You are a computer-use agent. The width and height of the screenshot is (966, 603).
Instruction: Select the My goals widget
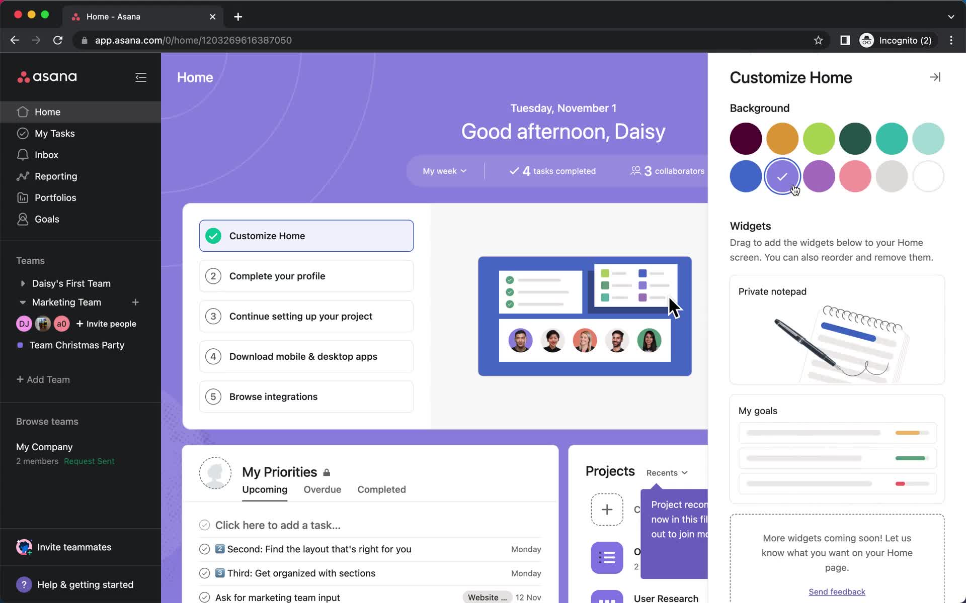837,449
